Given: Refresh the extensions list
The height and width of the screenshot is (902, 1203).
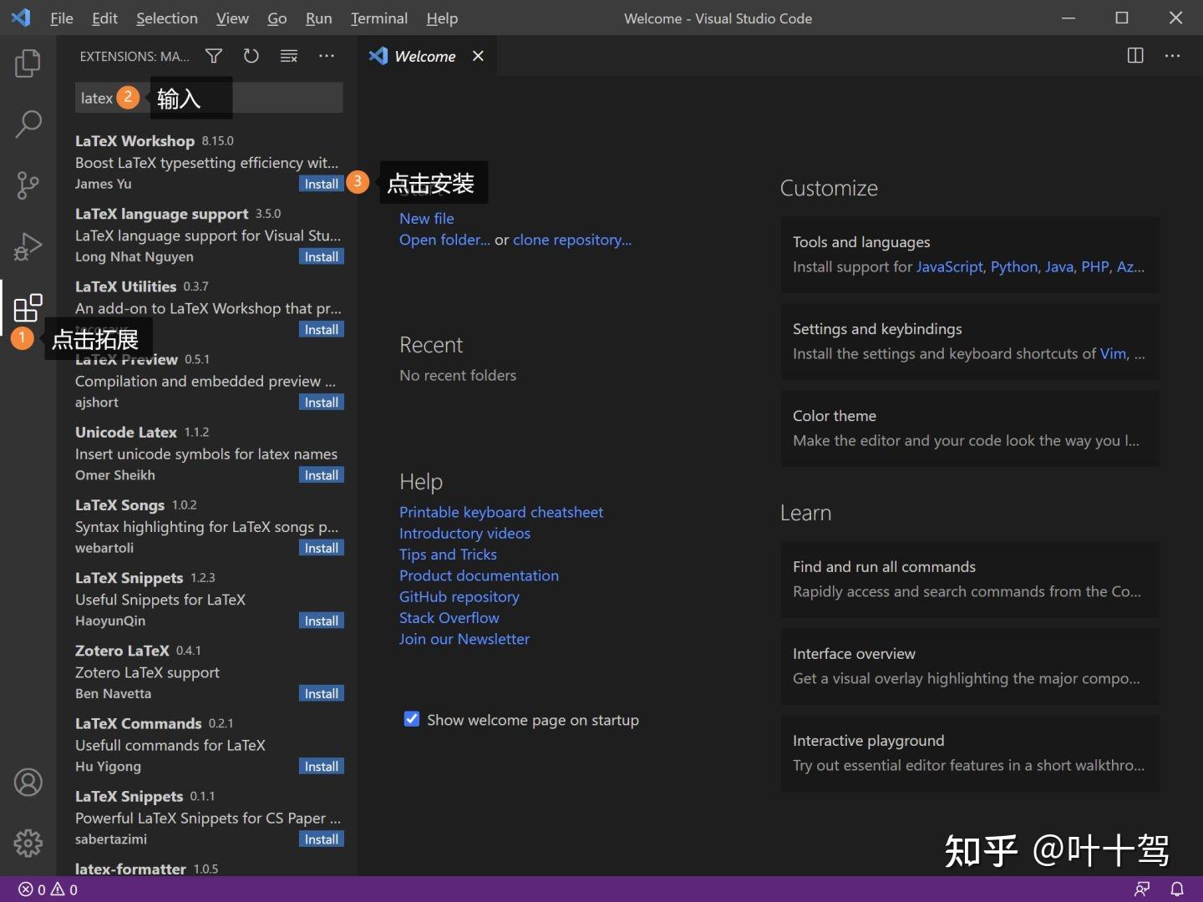Looking at the screenshot, I should [x=251, y=56].
